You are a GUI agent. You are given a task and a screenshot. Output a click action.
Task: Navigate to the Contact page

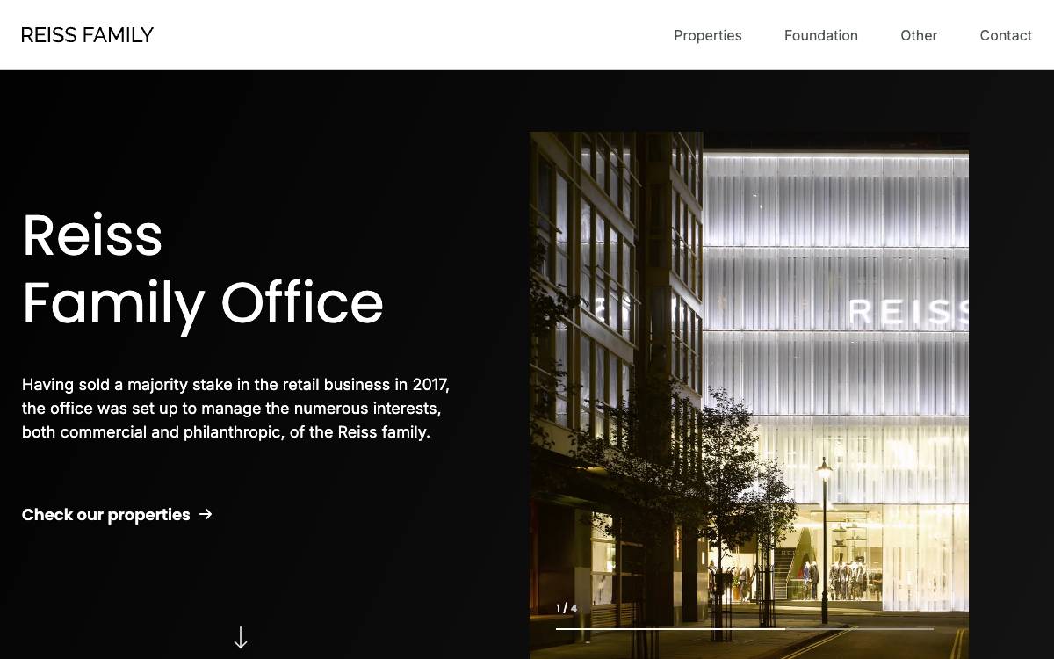pyautogui.click(x=1006, y=35)
